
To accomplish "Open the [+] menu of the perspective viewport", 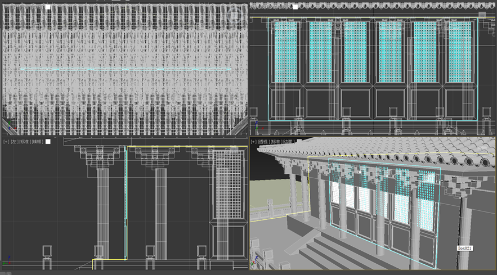I will (254, 142).
